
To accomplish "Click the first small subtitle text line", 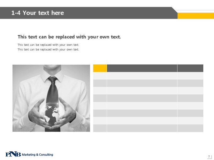I will point(48,45).
